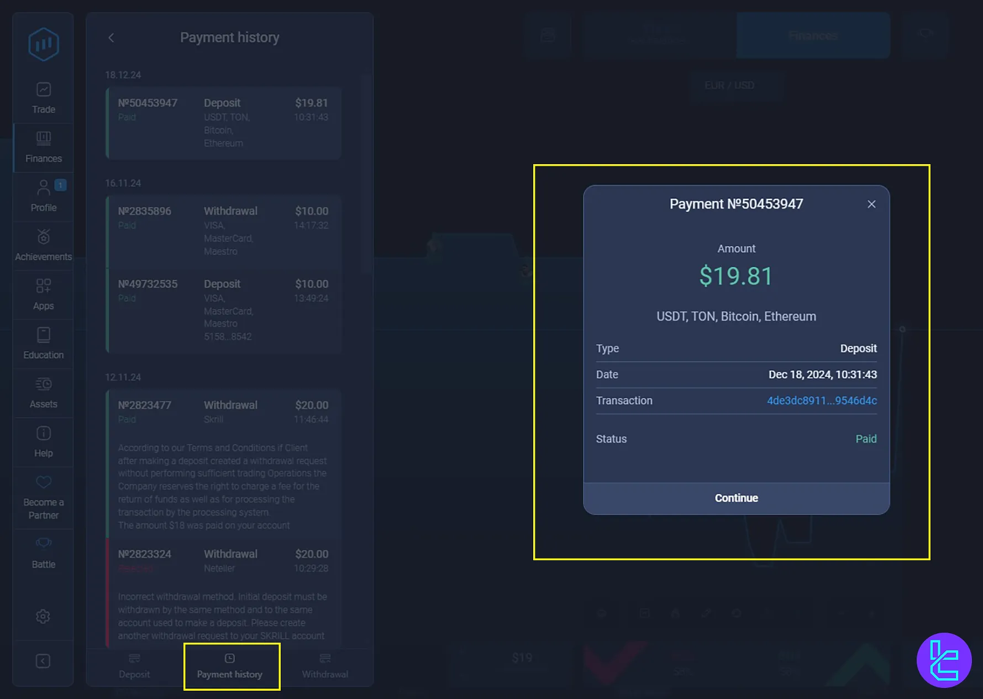Click the platform logo icon in sidebar
This screenshot has height=699, width=983.
tap(44, 44)
